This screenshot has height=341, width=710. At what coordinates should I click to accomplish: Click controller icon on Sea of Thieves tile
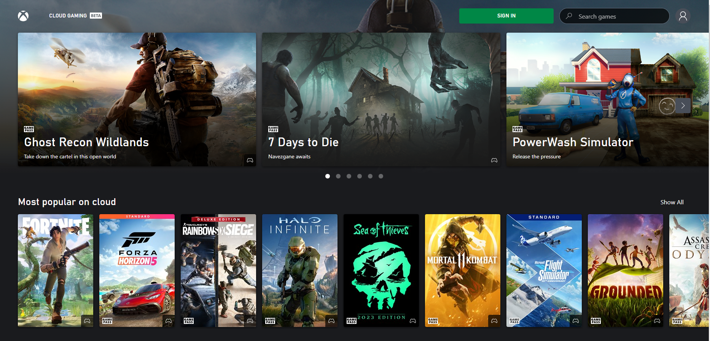pos(413,321)
